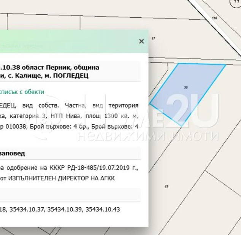
Task: Click the 'с. Калище, м. ПОГЛЕДЕЦ' title line
Action: pyautogui.click(x=48, y=76)
